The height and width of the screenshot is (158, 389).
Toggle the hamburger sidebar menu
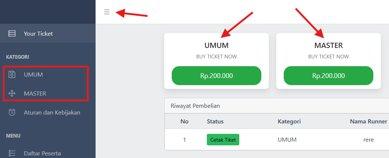(x=107, y=12)
